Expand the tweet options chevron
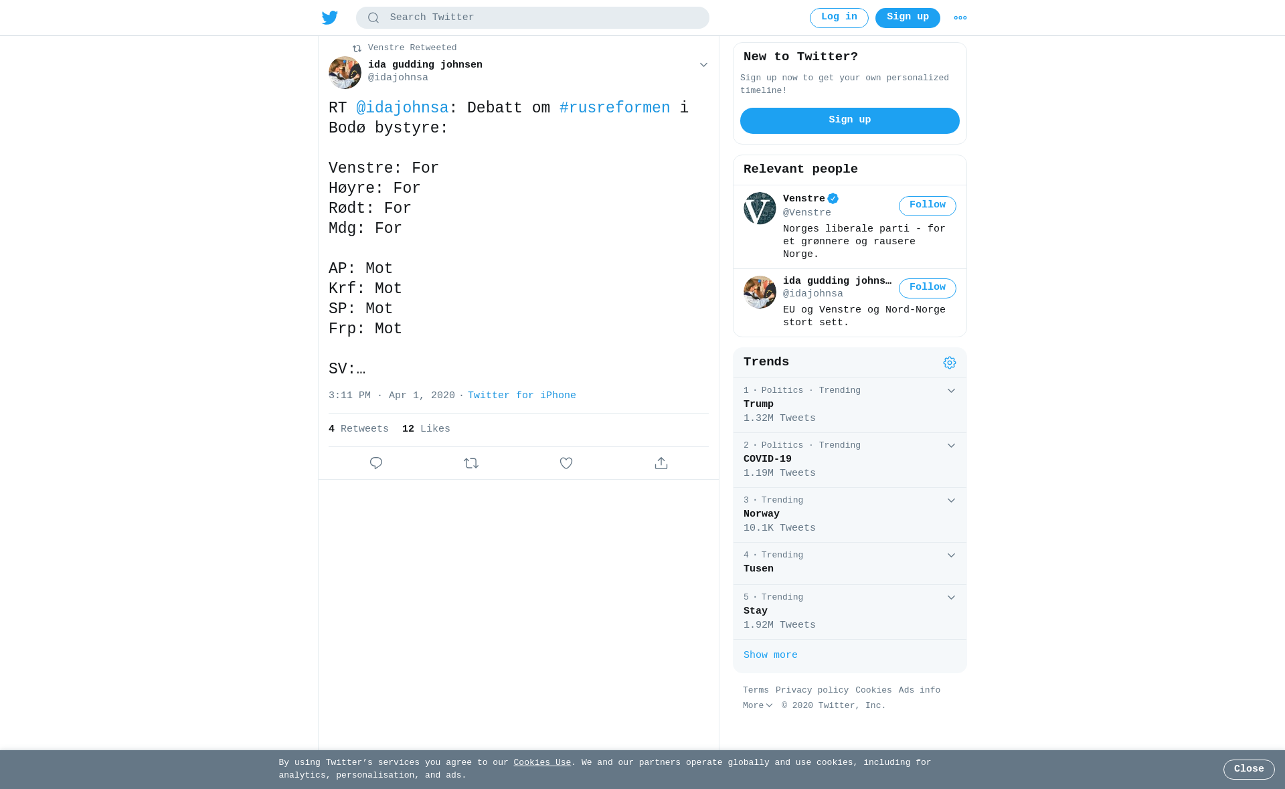Image resolution: width=1285 pixels, height=789 pixels. [x=703, y=65]
